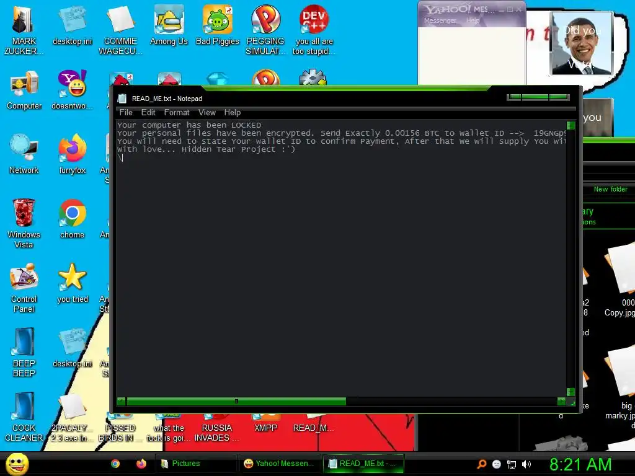Open the File menu in Notepad
Screen dimensions: 635x476
[126, 113]
